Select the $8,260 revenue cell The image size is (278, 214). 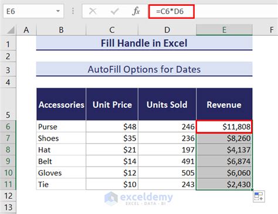pos(224,138)
